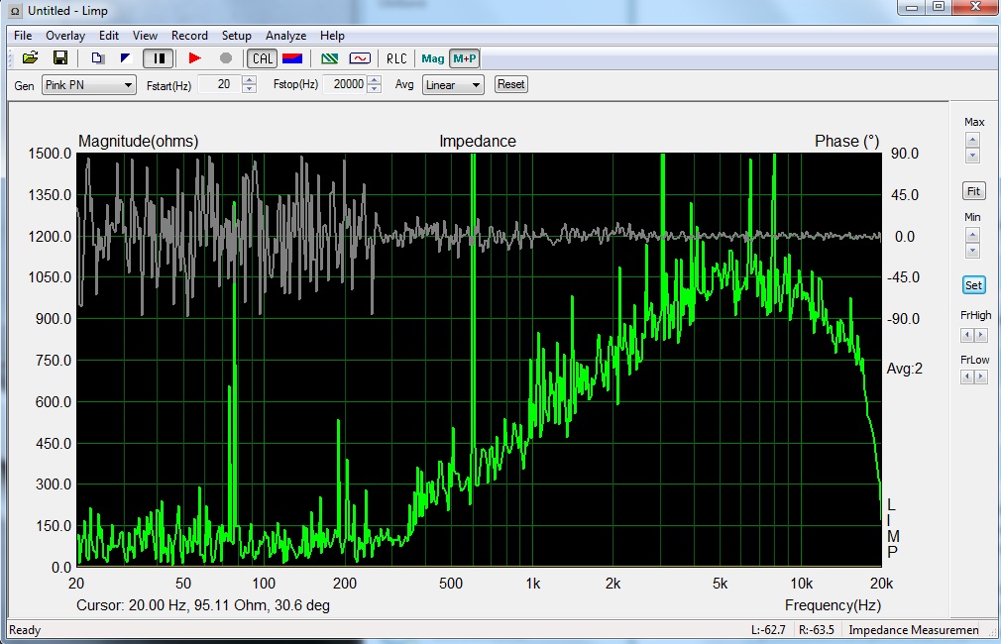Click the FrHigh left arrow
This screenshot has height=644, width=1001.
click(967, 335)
